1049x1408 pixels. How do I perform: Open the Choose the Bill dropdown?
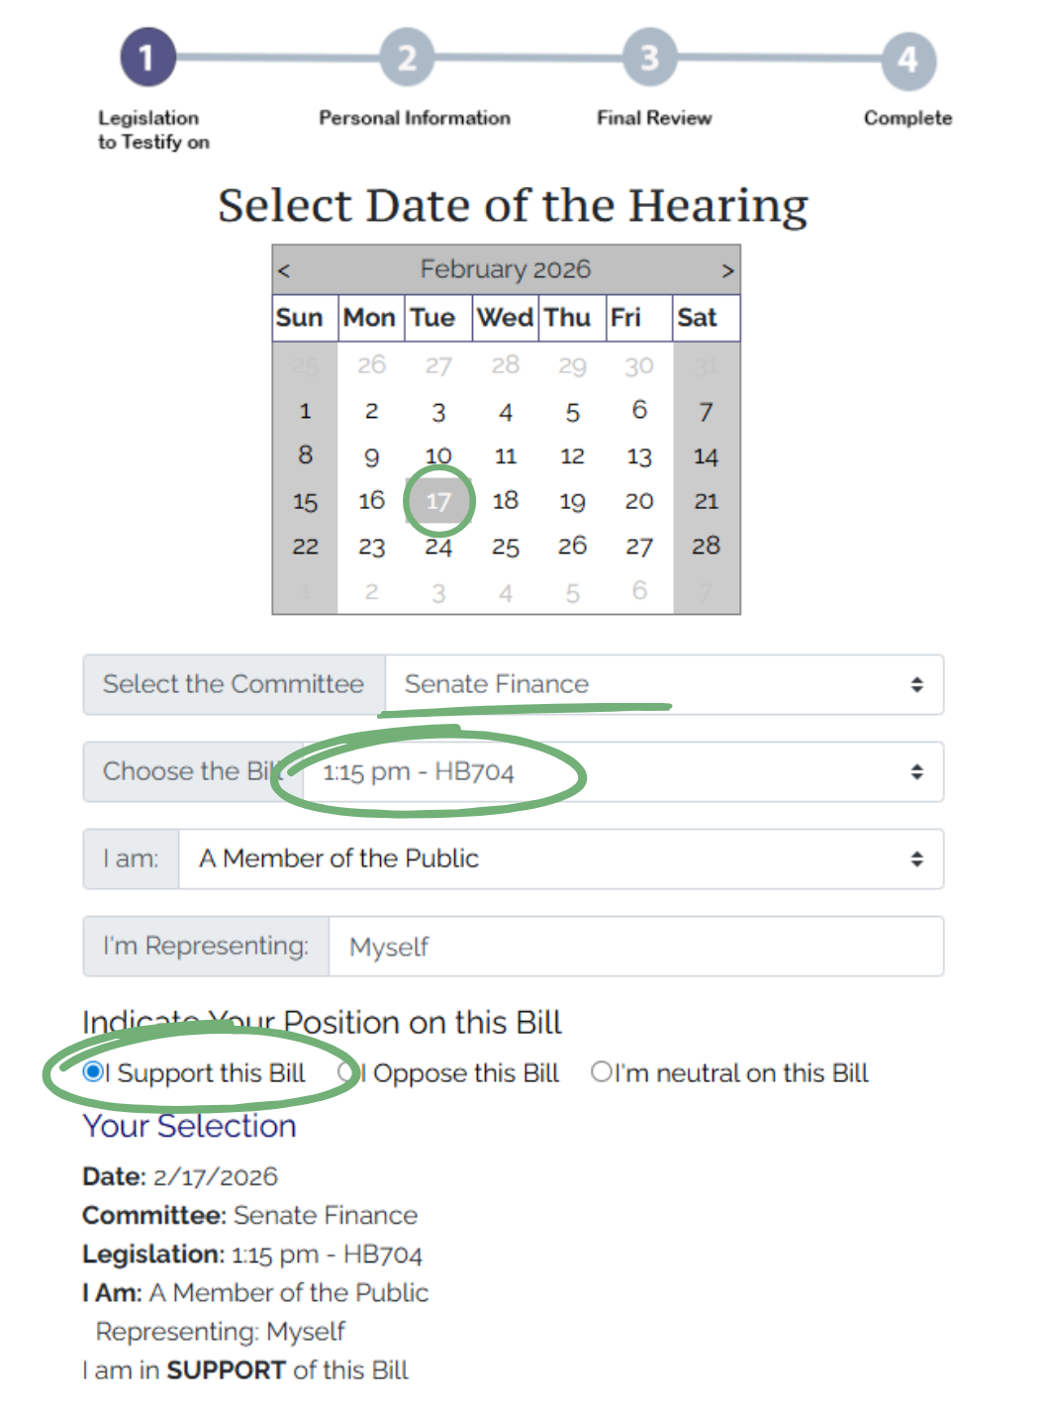(623, 771)
